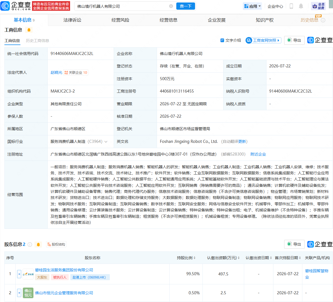Click shareholding value 99.50%

[193, 274]
